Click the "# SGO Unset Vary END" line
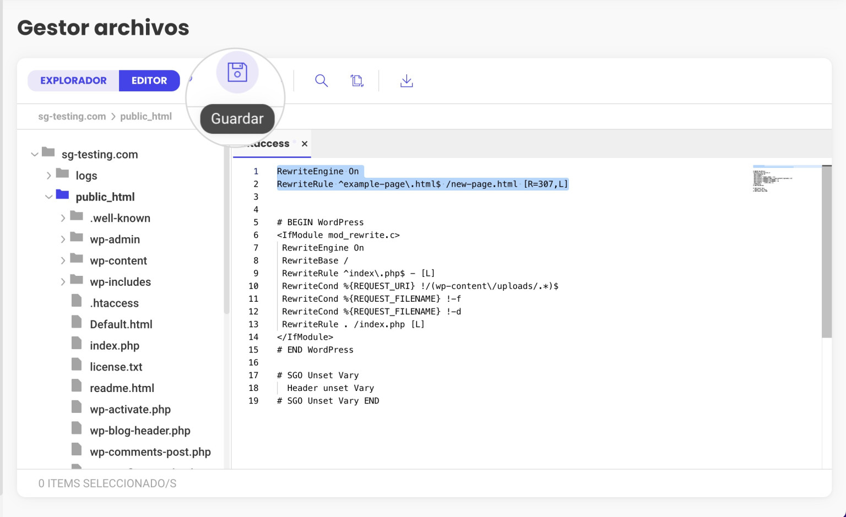 point(328,401)
